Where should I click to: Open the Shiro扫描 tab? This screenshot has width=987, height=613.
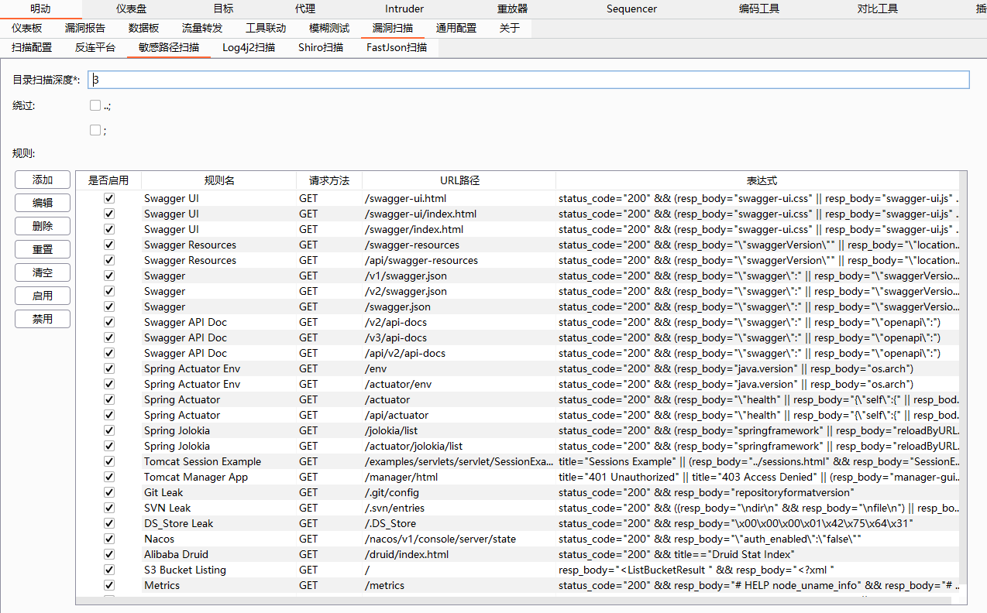pos(320,47)
